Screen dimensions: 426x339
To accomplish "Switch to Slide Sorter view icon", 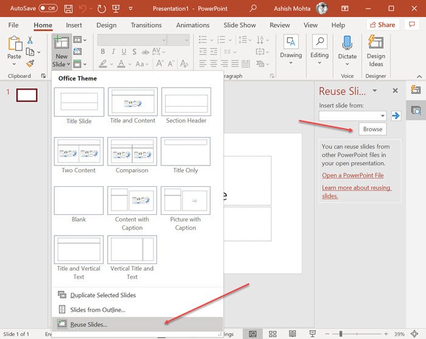I will click(x=273, y=334).
